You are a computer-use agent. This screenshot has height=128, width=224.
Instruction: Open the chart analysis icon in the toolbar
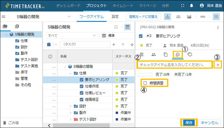tap(189, 17)
